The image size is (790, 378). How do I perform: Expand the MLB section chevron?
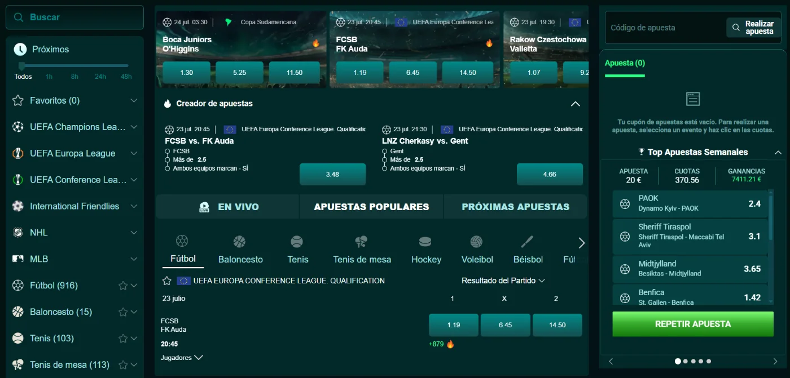[134, 259]
